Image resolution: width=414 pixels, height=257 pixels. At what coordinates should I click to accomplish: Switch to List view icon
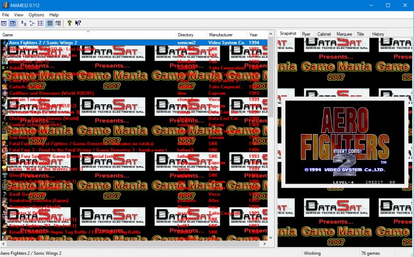click(40, 23)
